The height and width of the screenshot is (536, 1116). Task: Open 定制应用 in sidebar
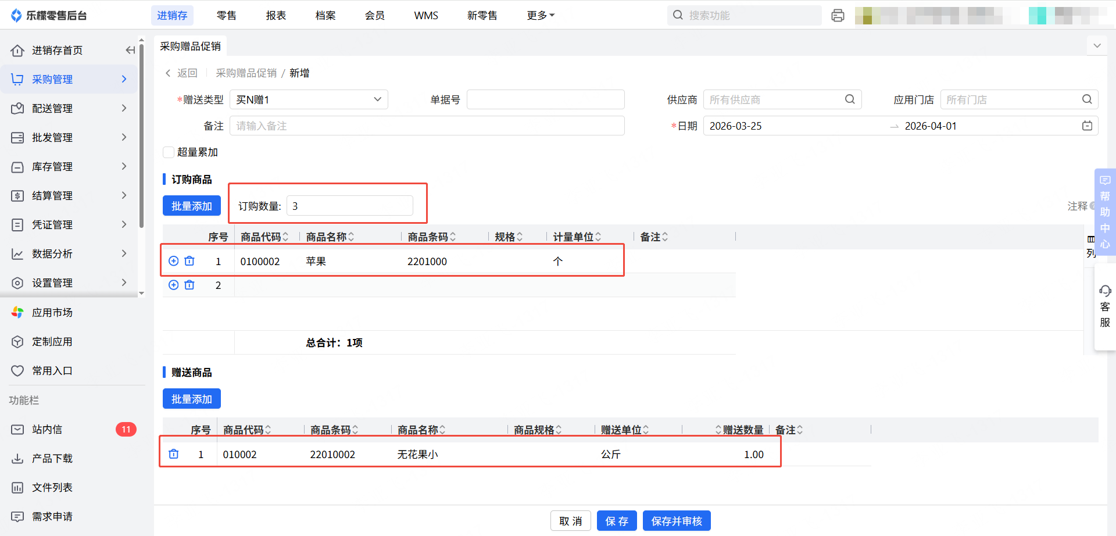[52, 342]
